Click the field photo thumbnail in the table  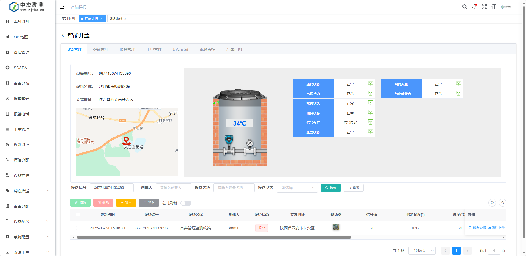click(x=336, y=227)
